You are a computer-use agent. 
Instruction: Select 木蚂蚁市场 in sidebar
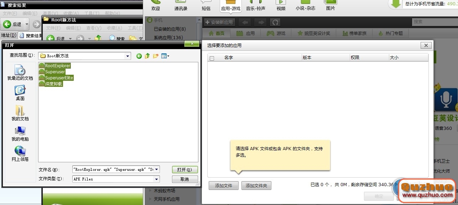coord(164,191)
